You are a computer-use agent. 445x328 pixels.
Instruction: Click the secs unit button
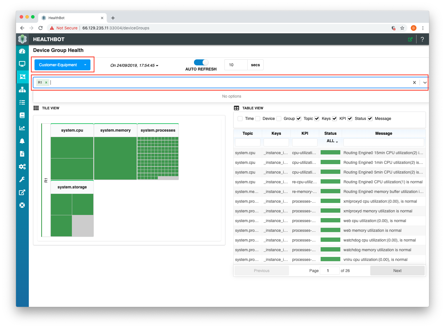tap(255, 65)
